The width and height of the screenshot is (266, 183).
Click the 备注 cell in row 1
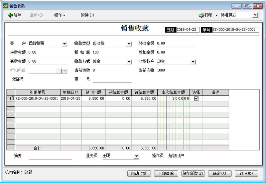(216, 98)
